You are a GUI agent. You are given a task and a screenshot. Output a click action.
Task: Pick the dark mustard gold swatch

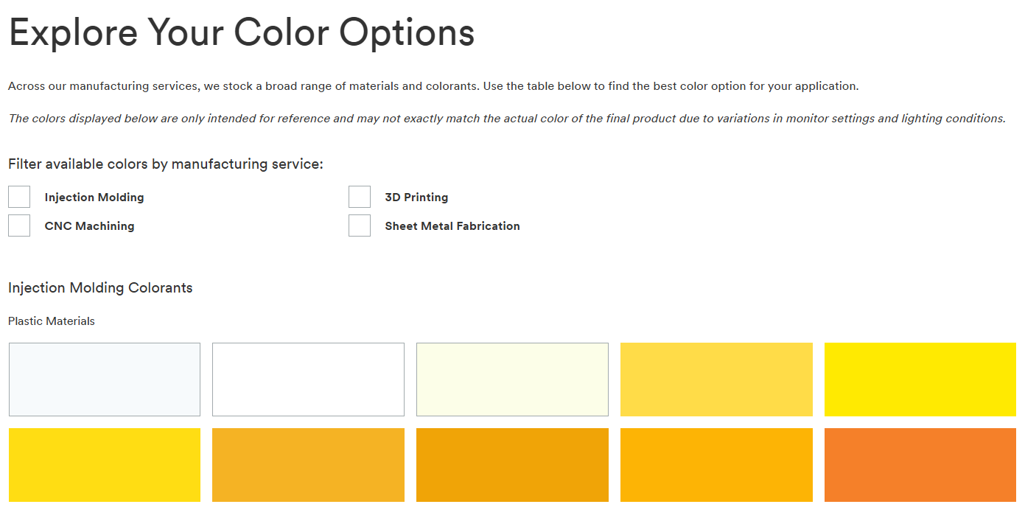pyautogui.click(x=512, y=464)
